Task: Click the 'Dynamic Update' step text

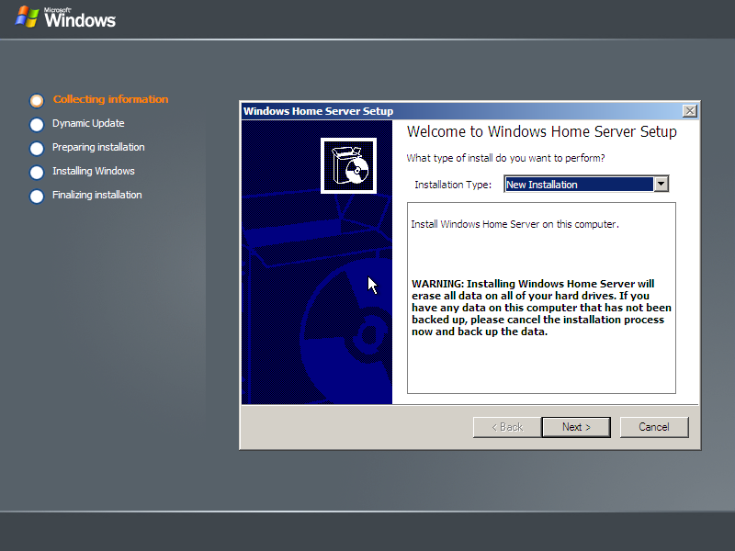Action: point(88,123)
